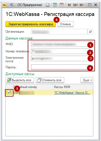Click the Серийный номер column header

click(x=32, y=87)
